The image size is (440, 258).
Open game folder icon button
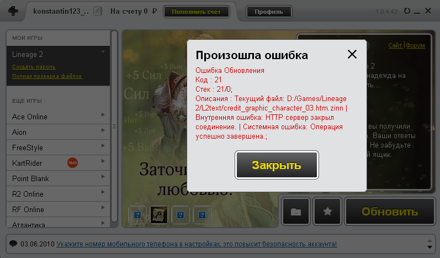click(296, 212)
